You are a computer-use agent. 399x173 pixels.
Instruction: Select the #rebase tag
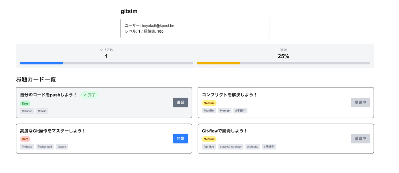27,147
